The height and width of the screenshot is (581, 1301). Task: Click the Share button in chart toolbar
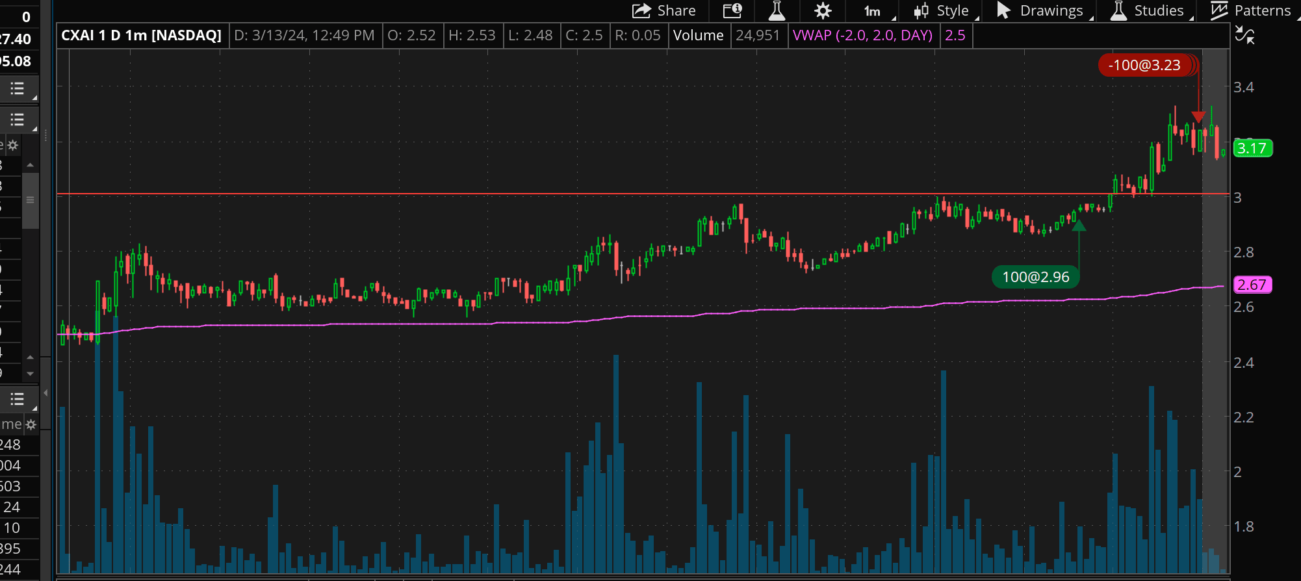664,10
